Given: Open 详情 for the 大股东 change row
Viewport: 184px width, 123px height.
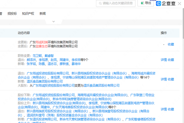Looking at the screenshot, I should [163, 79].
